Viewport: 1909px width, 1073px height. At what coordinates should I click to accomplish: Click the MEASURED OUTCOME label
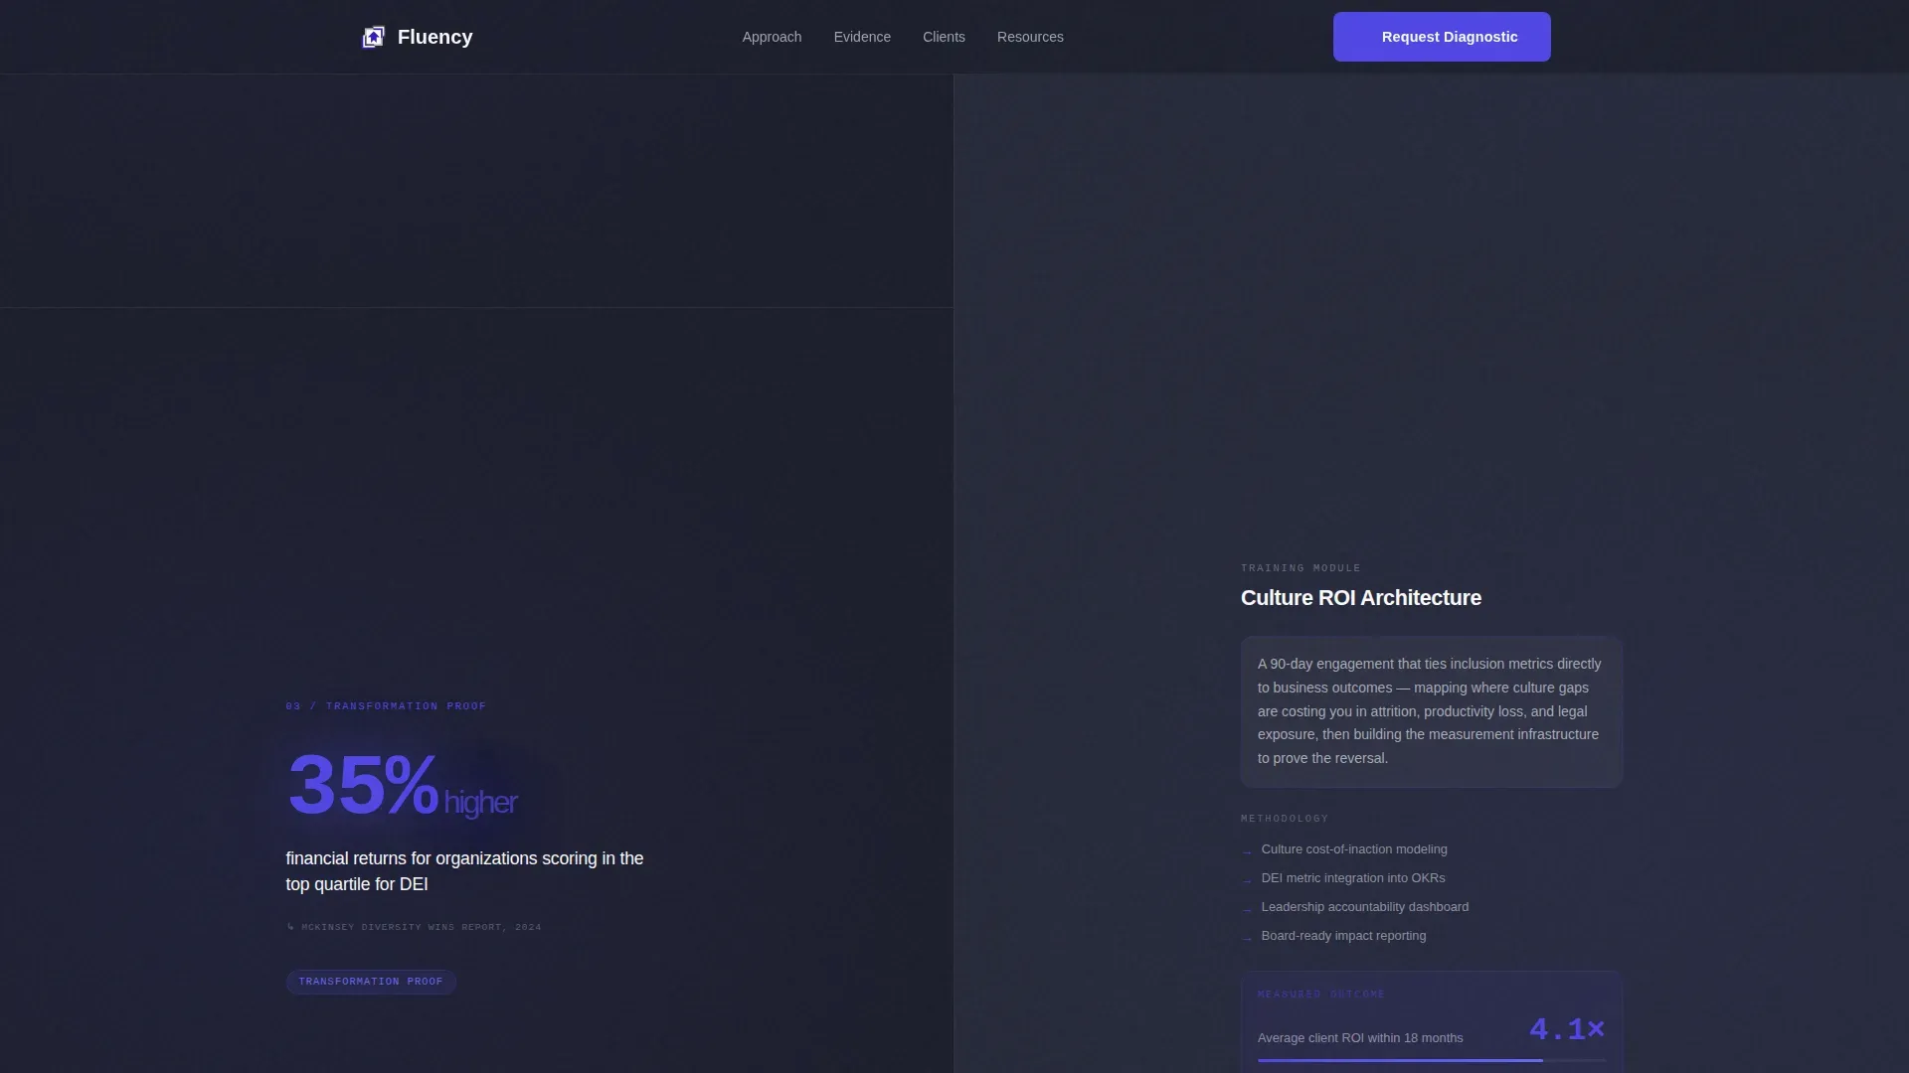[x=1321, y=995]
